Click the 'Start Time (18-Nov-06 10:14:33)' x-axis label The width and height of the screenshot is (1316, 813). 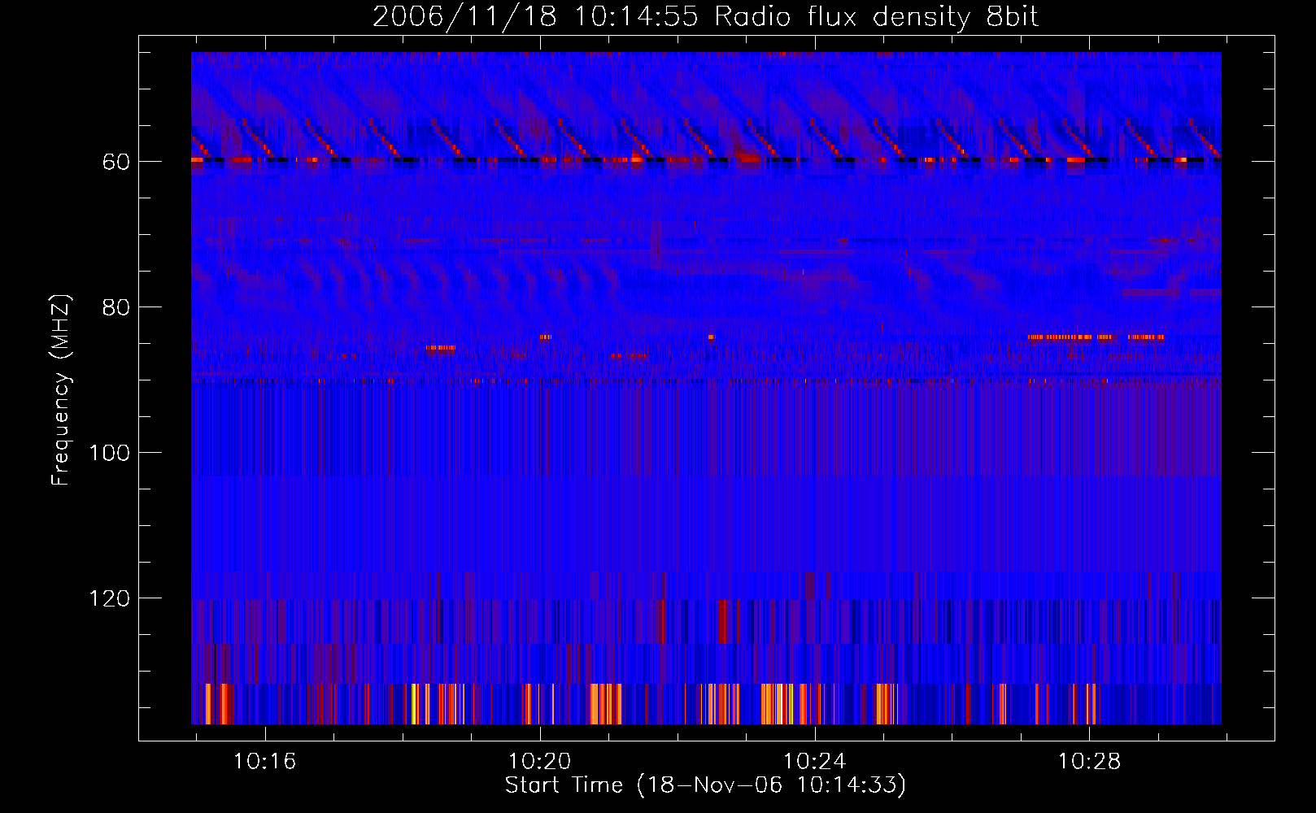(x=705, y=785)
